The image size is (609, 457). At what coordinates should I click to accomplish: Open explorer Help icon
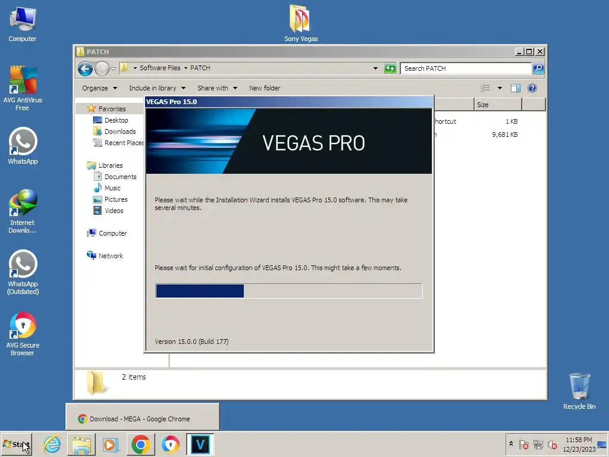coord(532,88)
